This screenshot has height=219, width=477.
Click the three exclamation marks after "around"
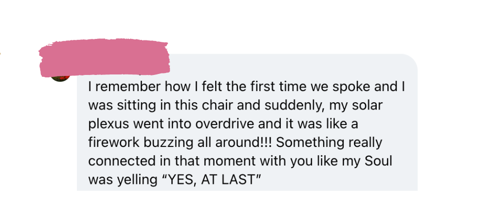[x=266, y=142]
